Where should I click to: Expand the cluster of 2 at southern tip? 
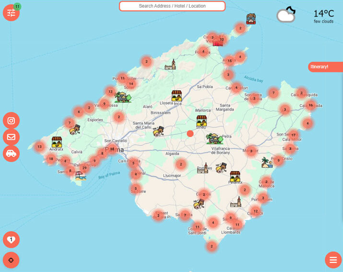point(212,246)
